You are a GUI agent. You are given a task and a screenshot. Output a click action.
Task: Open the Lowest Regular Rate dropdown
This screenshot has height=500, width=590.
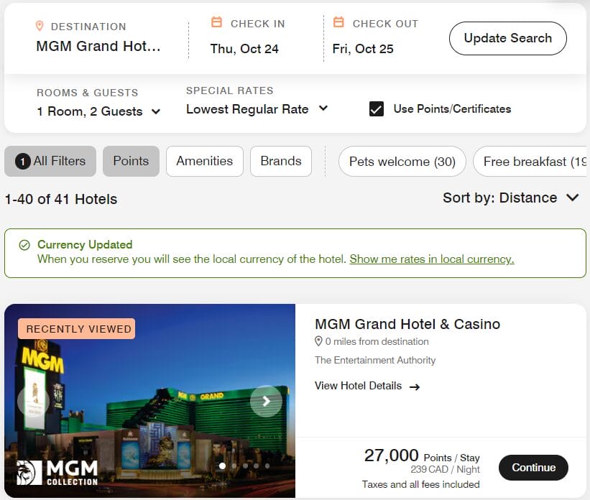coord(255,108)
